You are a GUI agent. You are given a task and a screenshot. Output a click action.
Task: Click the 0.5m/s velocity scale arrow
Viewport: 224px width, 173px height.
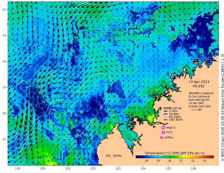tap(197, 110)
